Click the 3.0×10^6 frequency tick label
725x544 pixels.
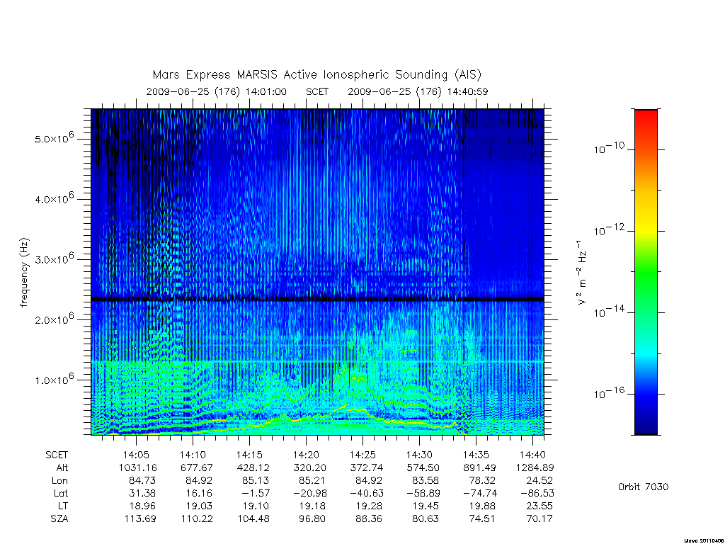pyautogui.click(x=54, y=259)
